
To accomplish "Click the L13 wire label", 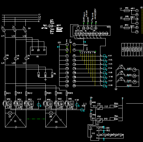I will coord(24,36).
